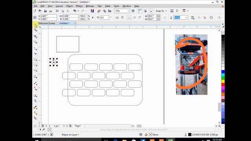Select the Rectangle tool
The height and width of the screenshot is (141, 251).
pyautogui.click(x=35, y=59)
